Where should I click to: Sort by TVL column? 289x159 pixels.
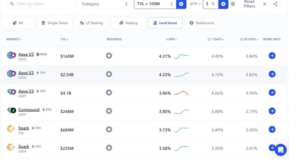(x=65, y=39)
